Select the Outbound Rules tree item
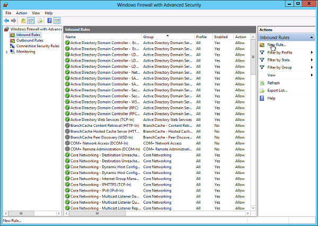The height and width of the screenshot is (226, 318). [30, 40]
